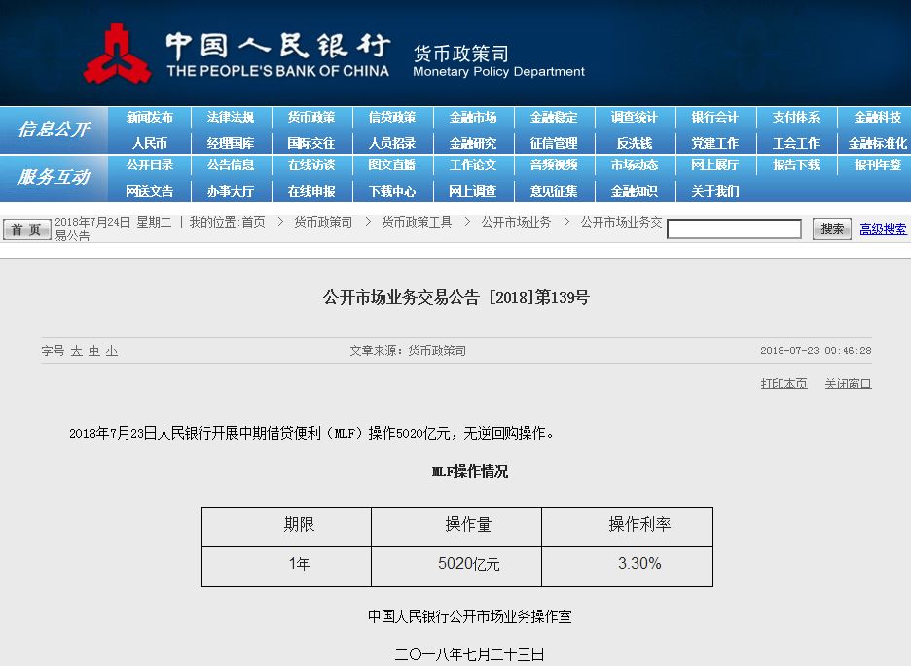Go to 货币政策 in the top navigation

[311, 118]
